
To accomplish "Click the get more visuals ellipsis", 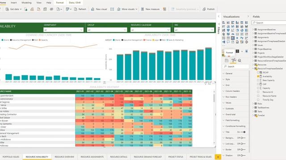I will click(x=224, y=46).
